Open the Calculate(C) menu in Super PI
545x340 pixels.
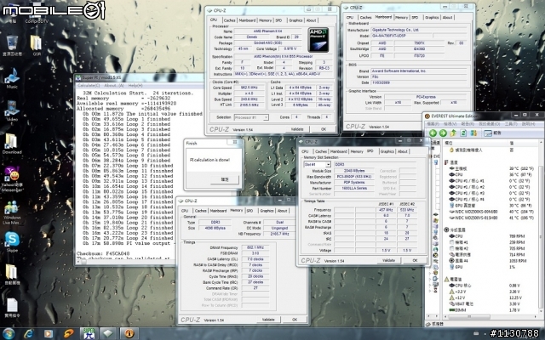tap(89, 85)
